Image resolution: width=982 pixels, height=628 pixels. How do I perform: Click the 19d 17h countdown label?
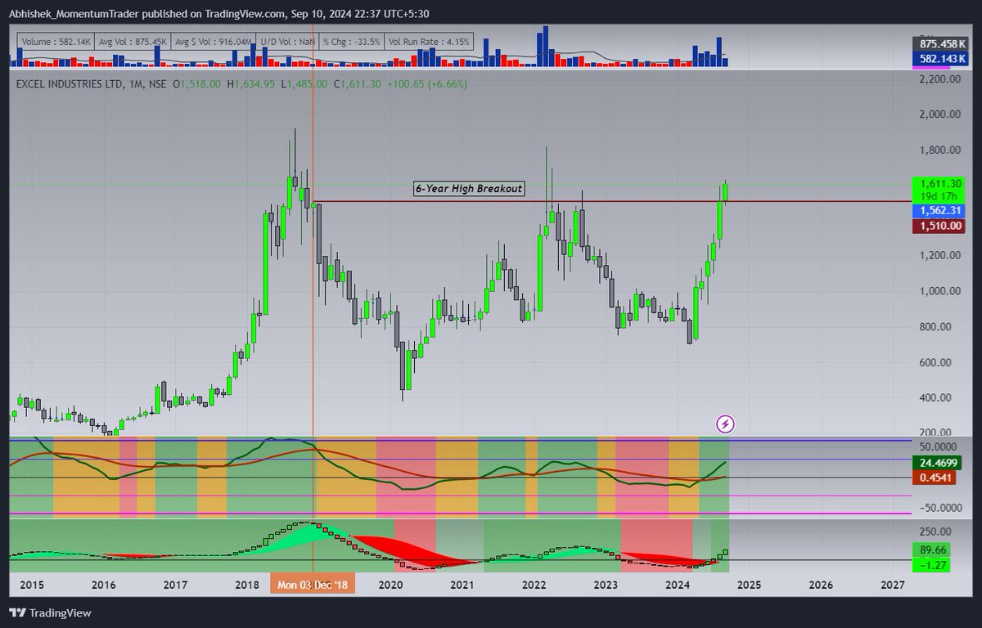[939, 197]
